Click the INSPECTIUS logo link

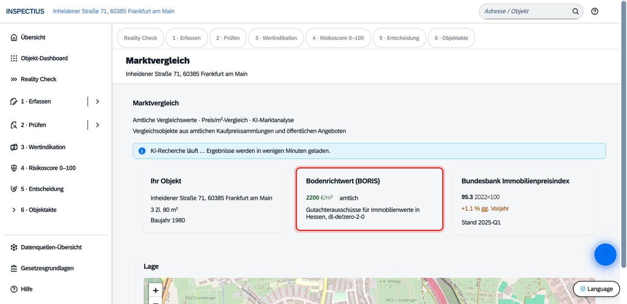point(25,11)
